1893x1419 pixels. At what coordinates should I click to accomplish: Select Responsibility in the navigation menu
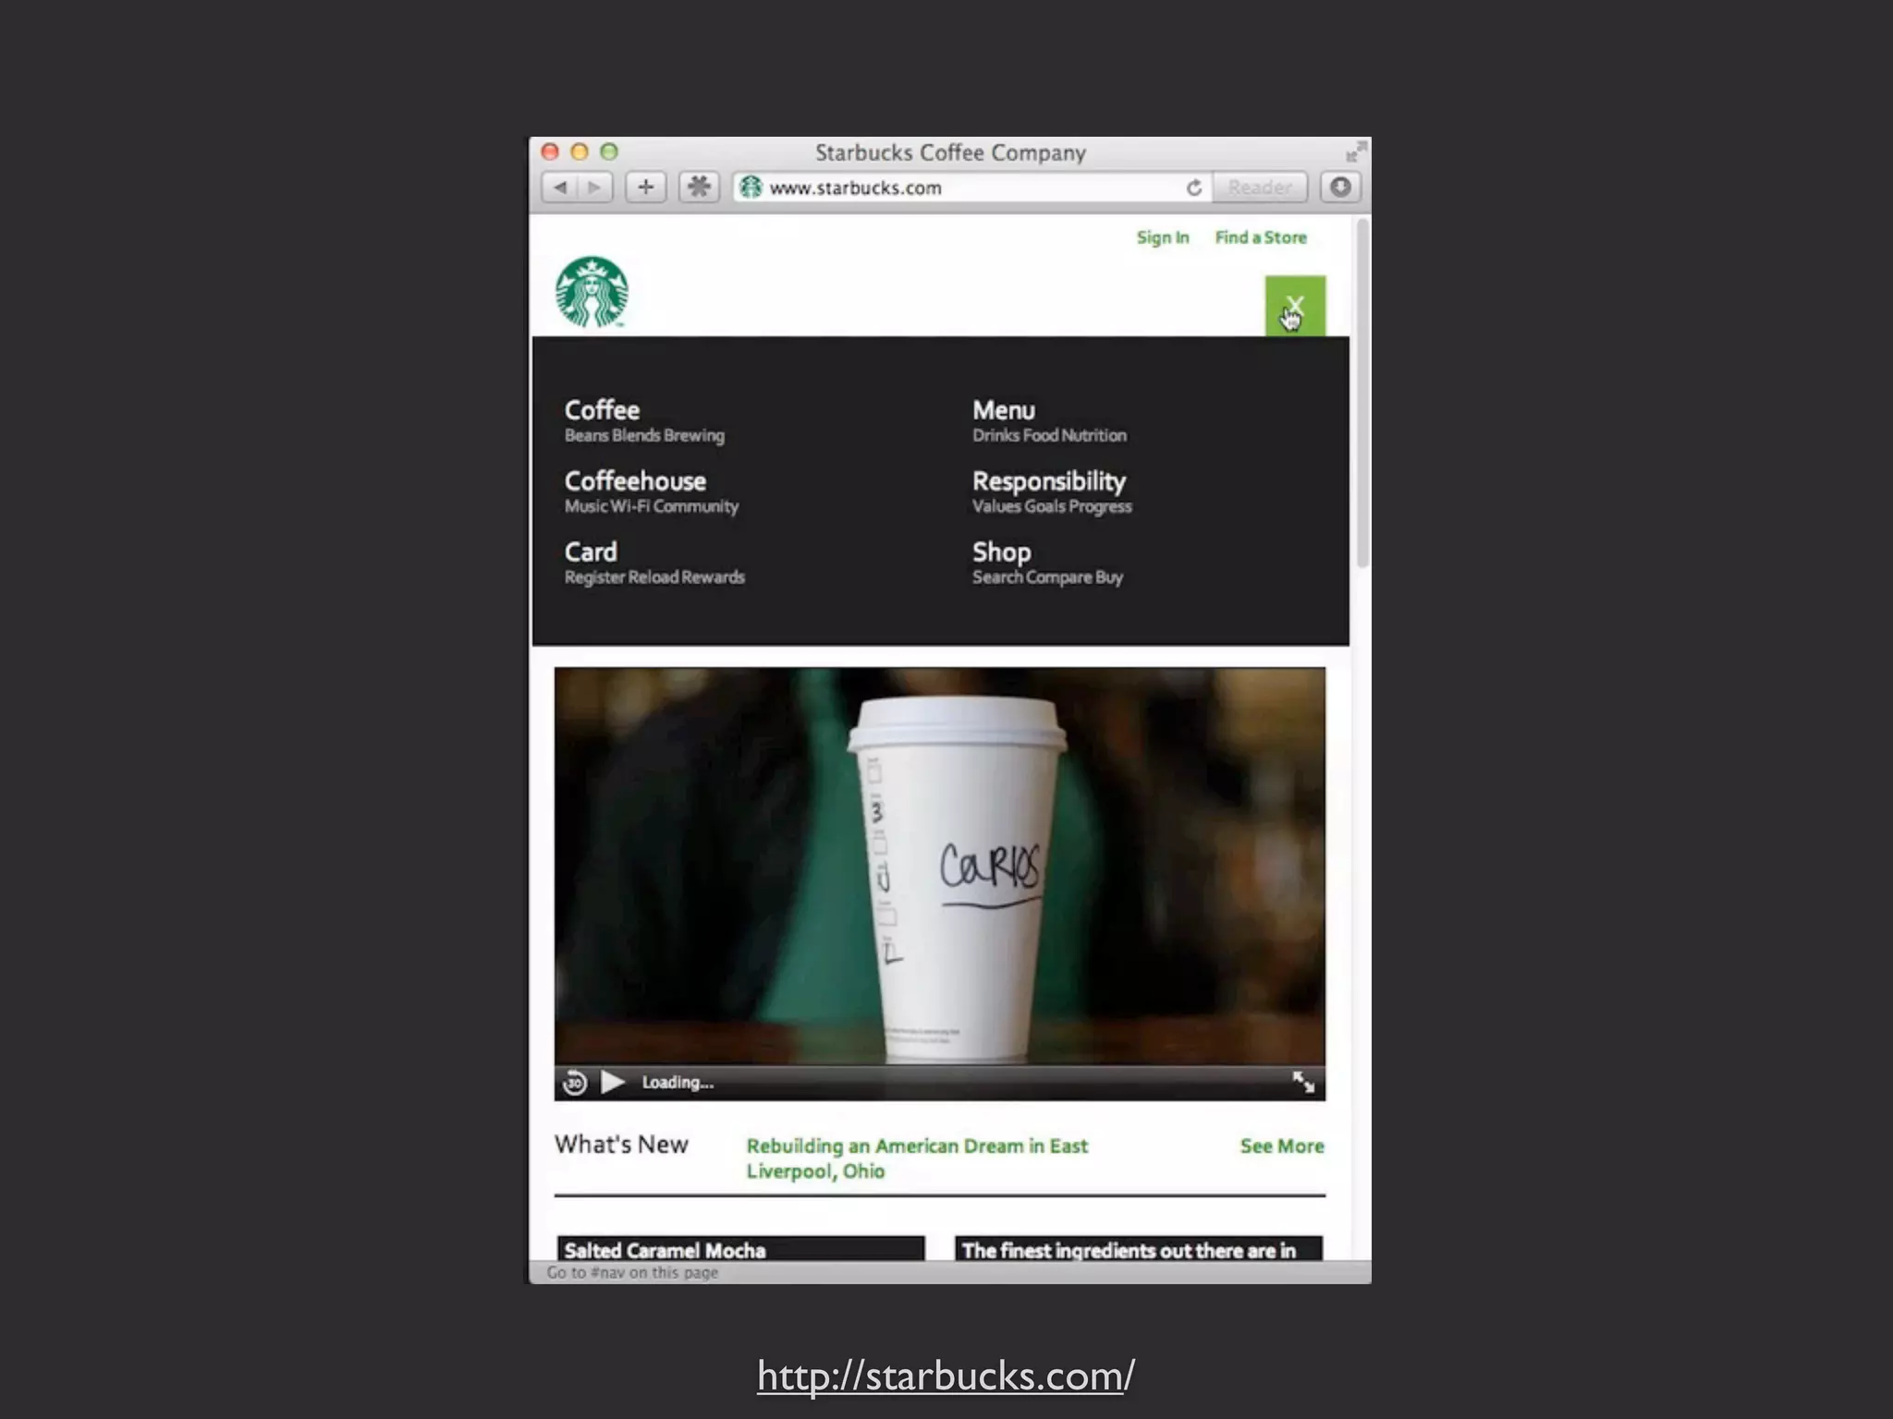click(1049, 481)
